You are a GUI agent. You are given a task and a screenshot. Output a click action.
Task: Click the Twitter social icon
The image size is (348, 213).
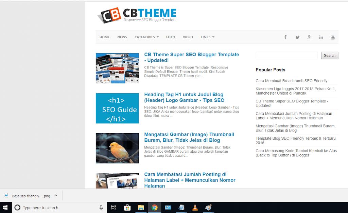pos(297,37)
